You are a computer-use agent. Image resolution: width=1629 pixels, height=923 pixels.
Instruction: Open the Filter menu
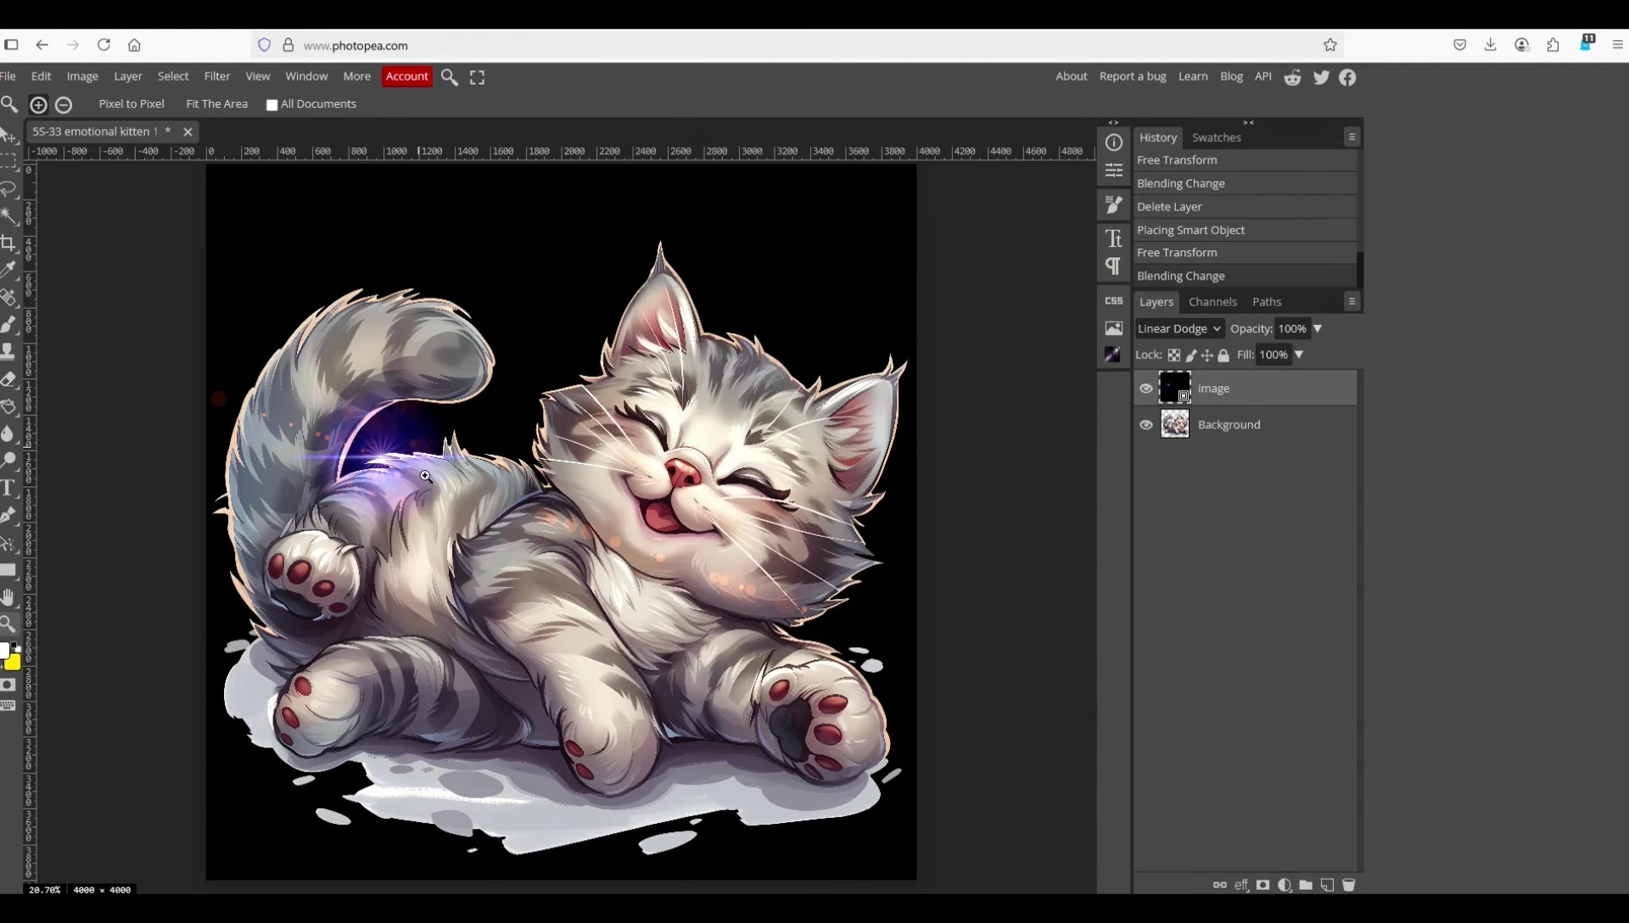click(217, 76)
